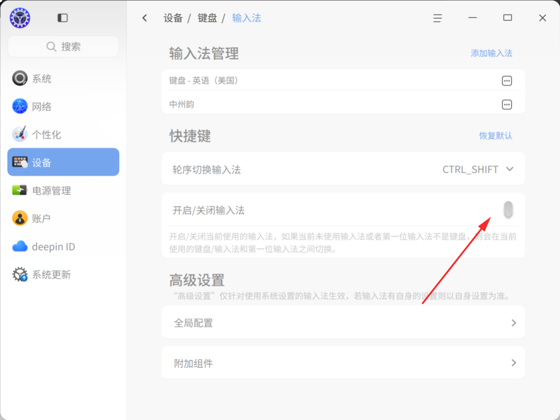Select the 设备 keyboard icon

point(20,162)
